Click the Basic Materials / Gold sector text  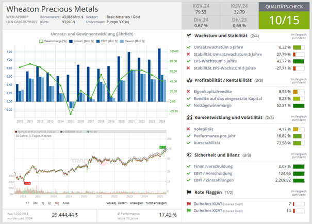pos(123,17)
